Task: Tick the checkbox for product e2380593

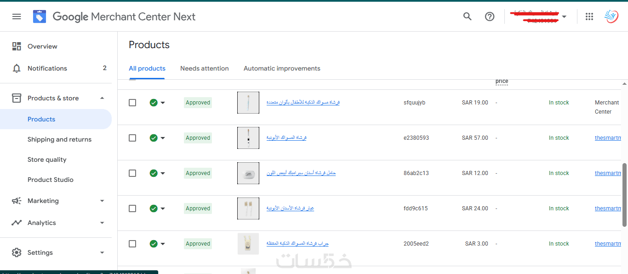Action: click(132, 138)
